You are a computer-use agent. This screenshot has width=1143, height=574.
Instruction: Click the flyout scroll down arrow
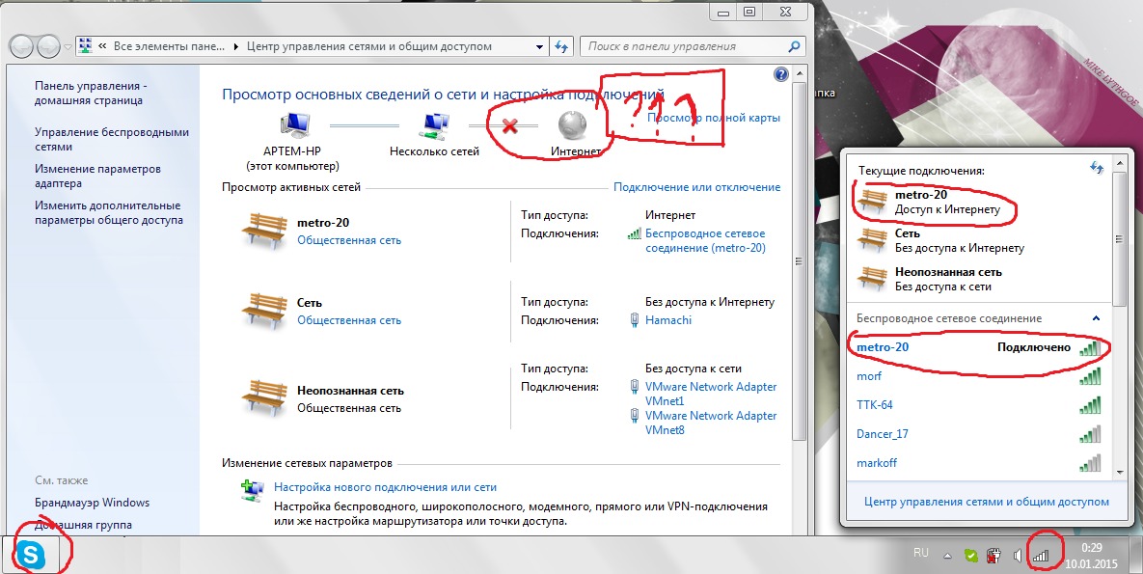pos(1121,472)
